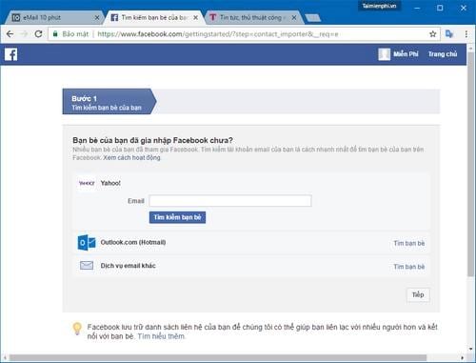
Task: Switch to the Tin tức, thủ thuật công tab
Action: pos(250,17)
